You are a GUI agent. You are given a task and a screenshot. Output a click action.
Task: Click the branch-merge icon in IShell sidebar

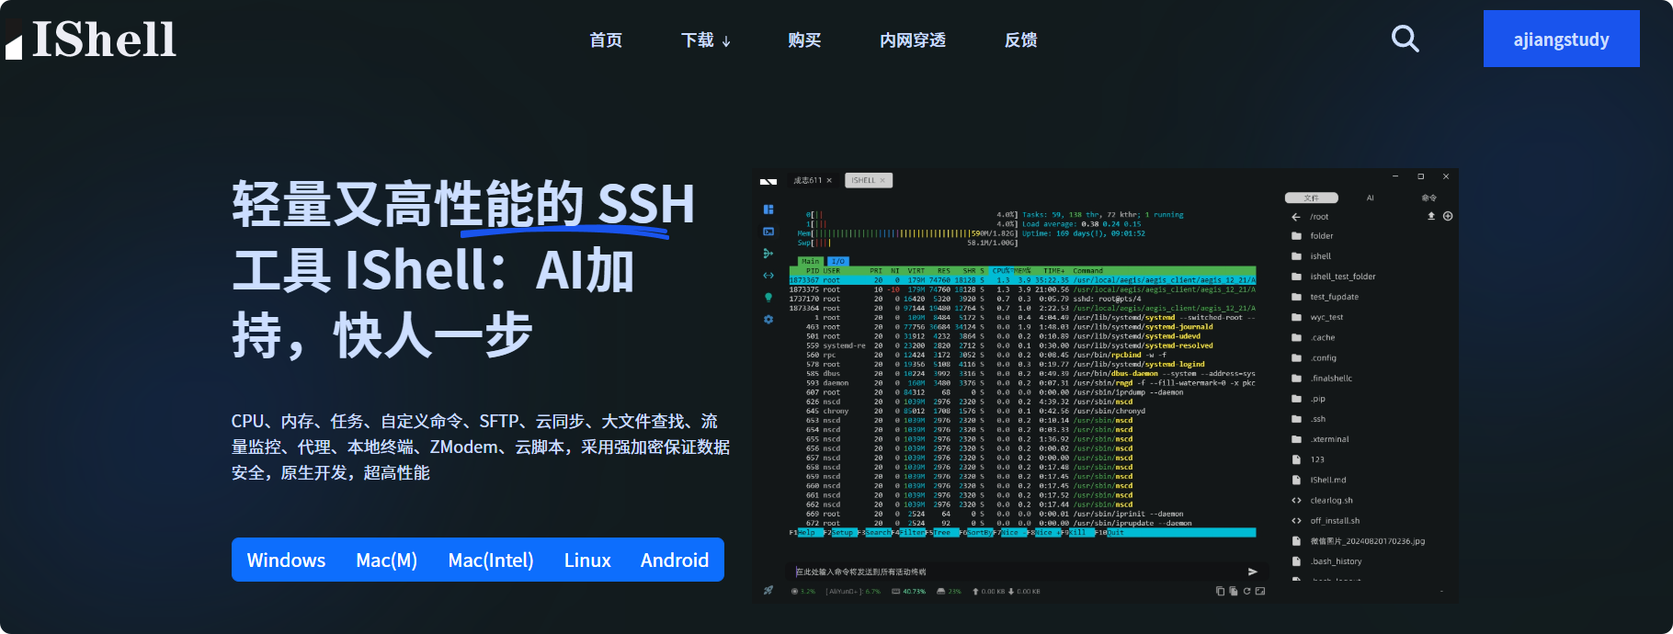[768, 253]
